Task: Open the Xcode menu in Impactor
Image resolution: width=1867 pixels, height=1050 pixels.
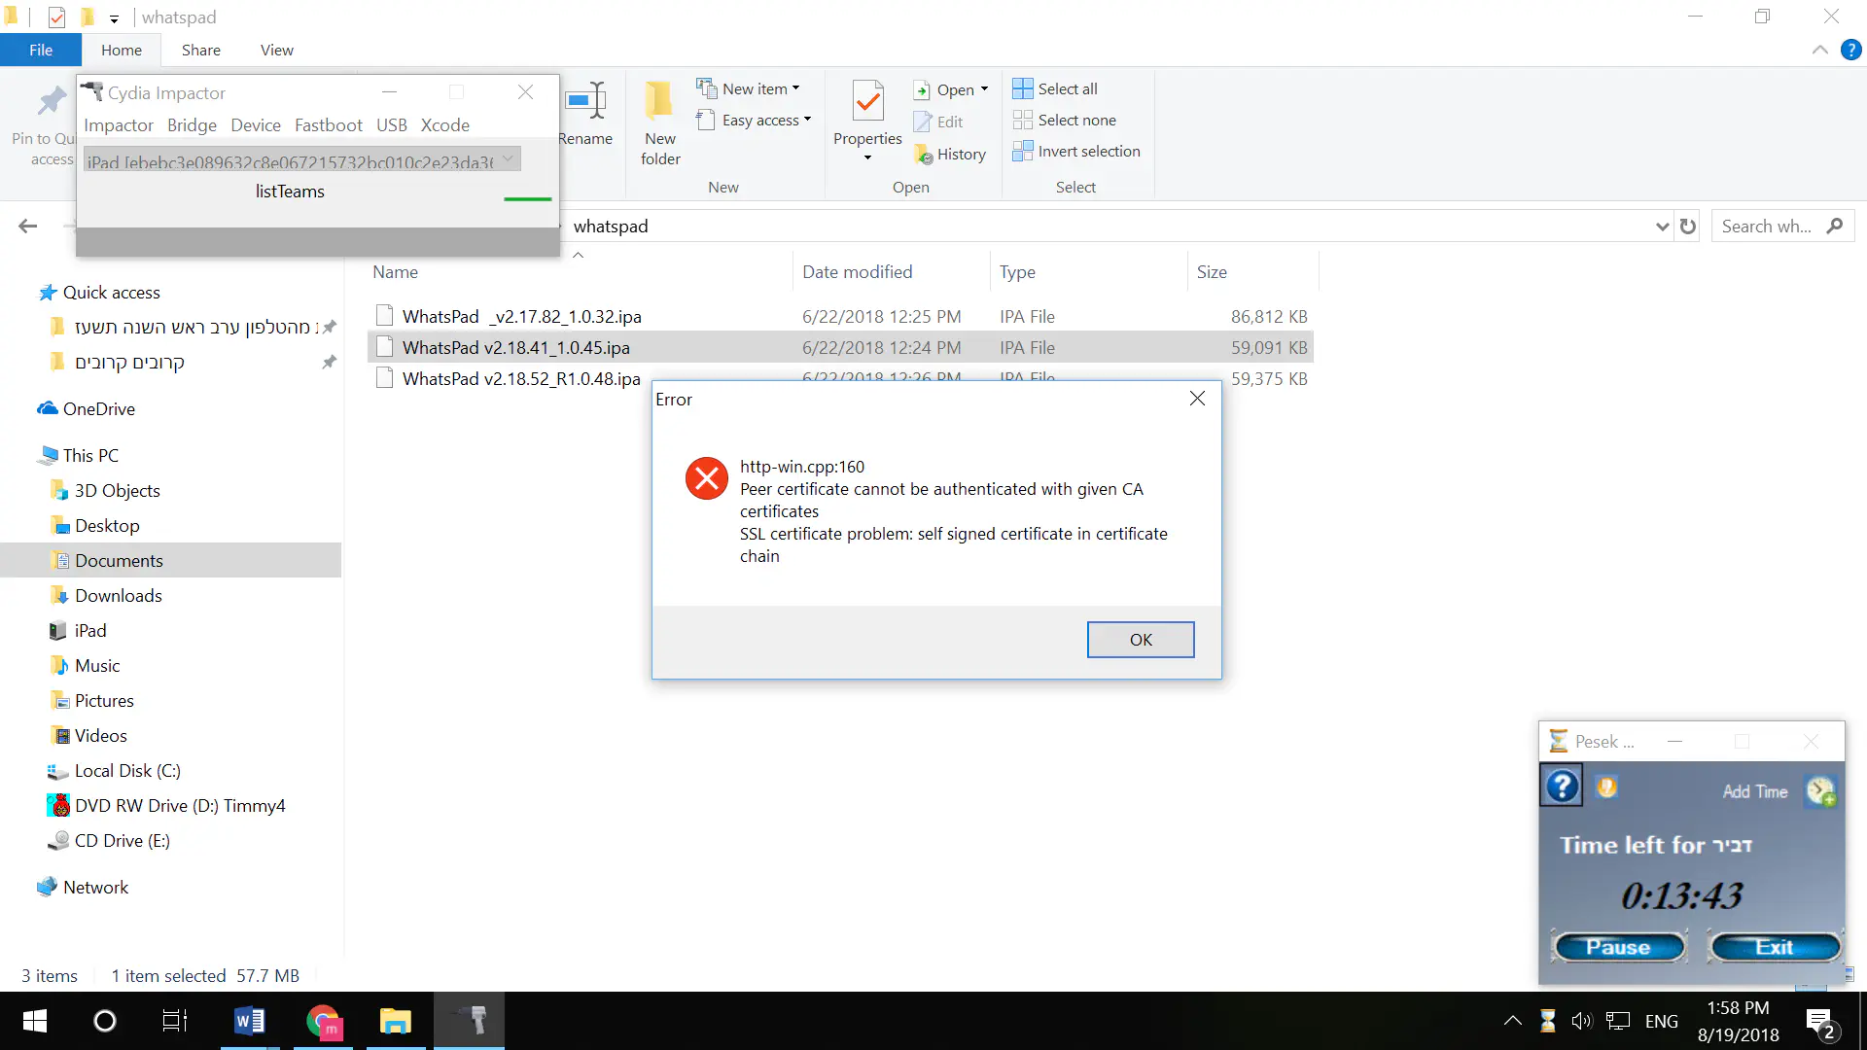Action: 444,125
